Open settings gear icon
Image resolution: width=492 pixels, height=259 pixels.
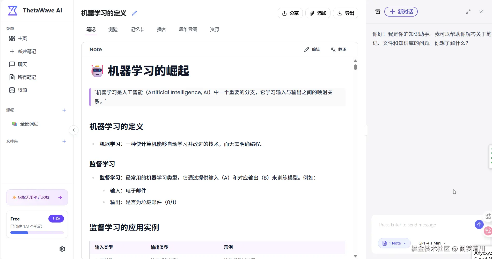(62, 249)
